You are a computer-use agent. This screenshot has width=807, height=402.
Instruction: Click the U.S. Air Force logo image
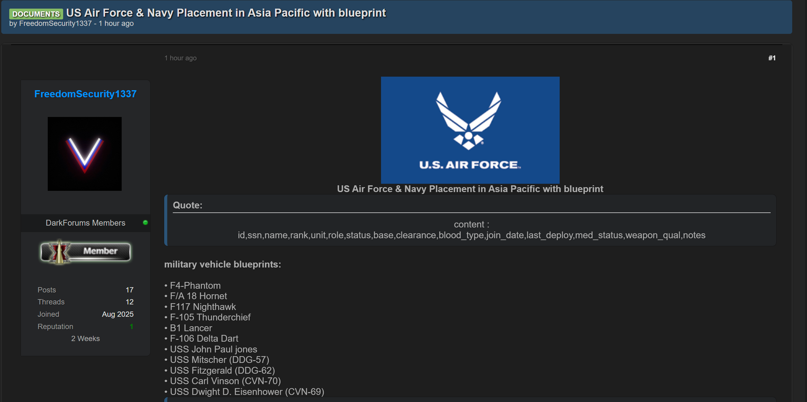click(470, 130)
